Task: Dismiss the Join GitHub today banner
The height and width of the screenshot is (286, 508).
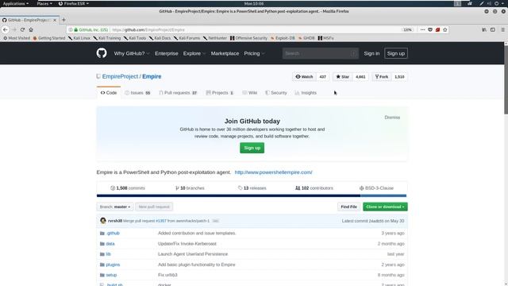Action: 392,118
